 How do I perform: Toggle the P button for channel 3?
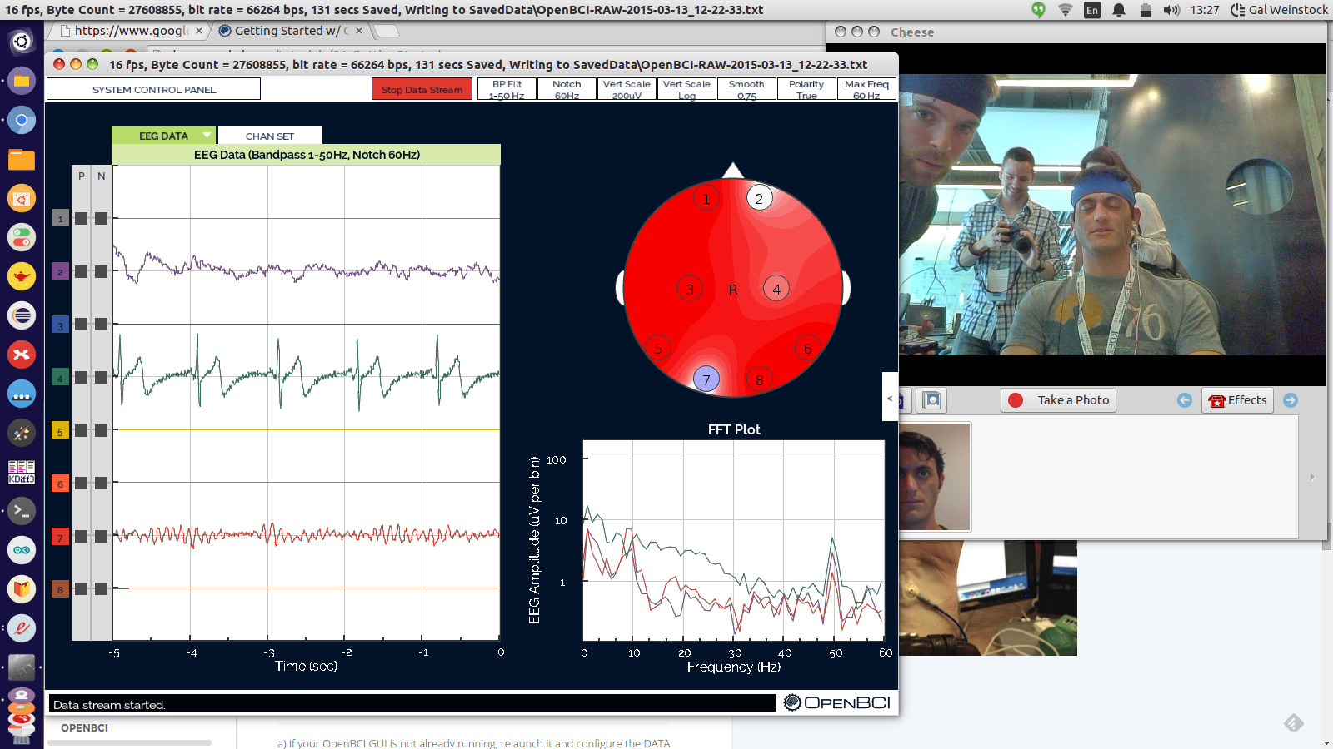click(x=80, y=325)
